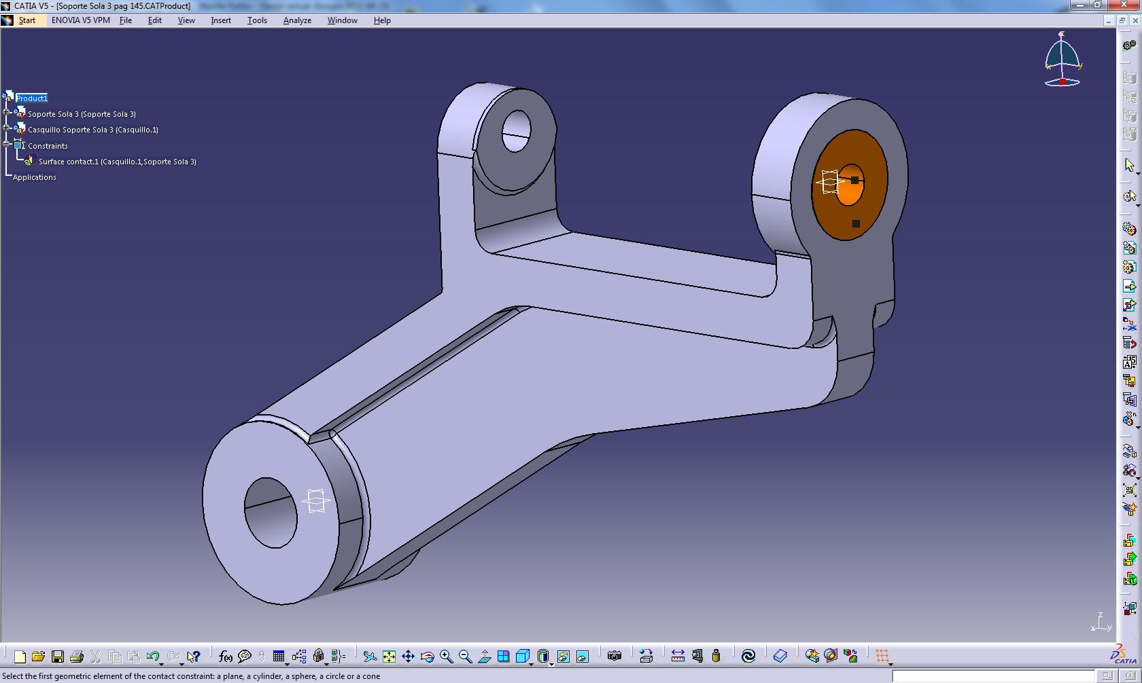Click the Measure Between icon
The width and height of the screenshot is (1142, 683).
click(x=678, y=657)
